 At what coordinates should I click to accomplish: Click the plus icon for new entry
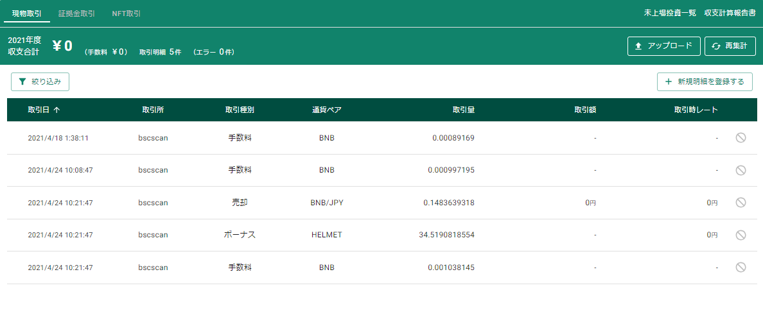pos(668,81)
